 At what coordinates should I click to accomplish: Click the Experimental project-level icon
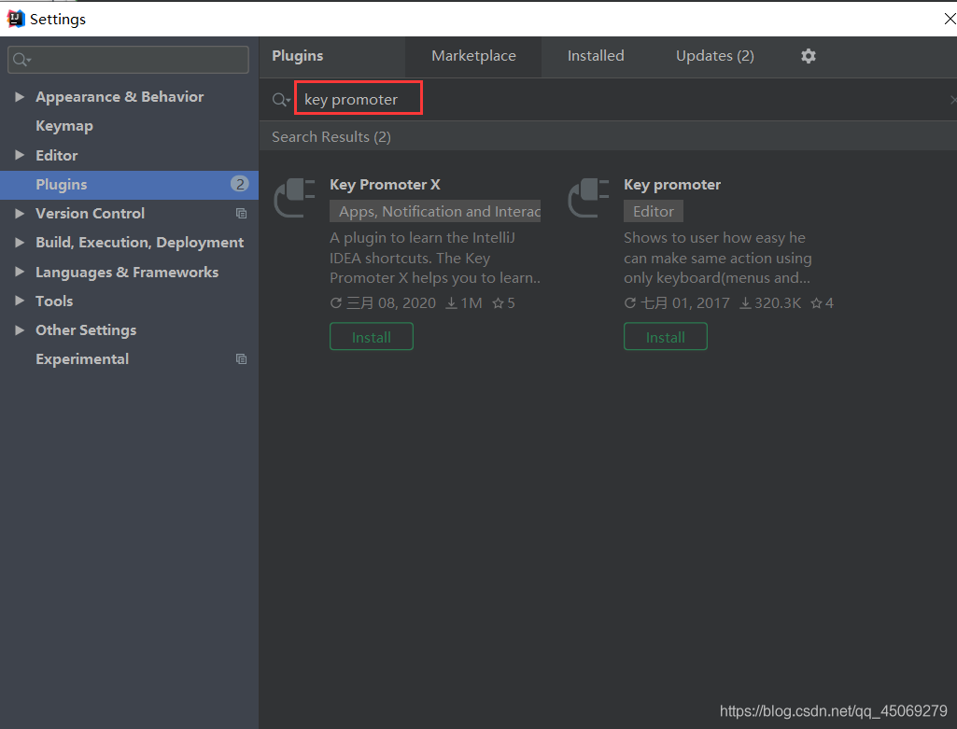[x=241, y=359]
